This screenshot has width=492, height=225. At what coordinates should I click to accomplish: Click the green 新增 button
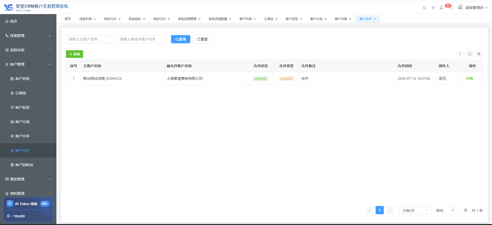[74, 54]
